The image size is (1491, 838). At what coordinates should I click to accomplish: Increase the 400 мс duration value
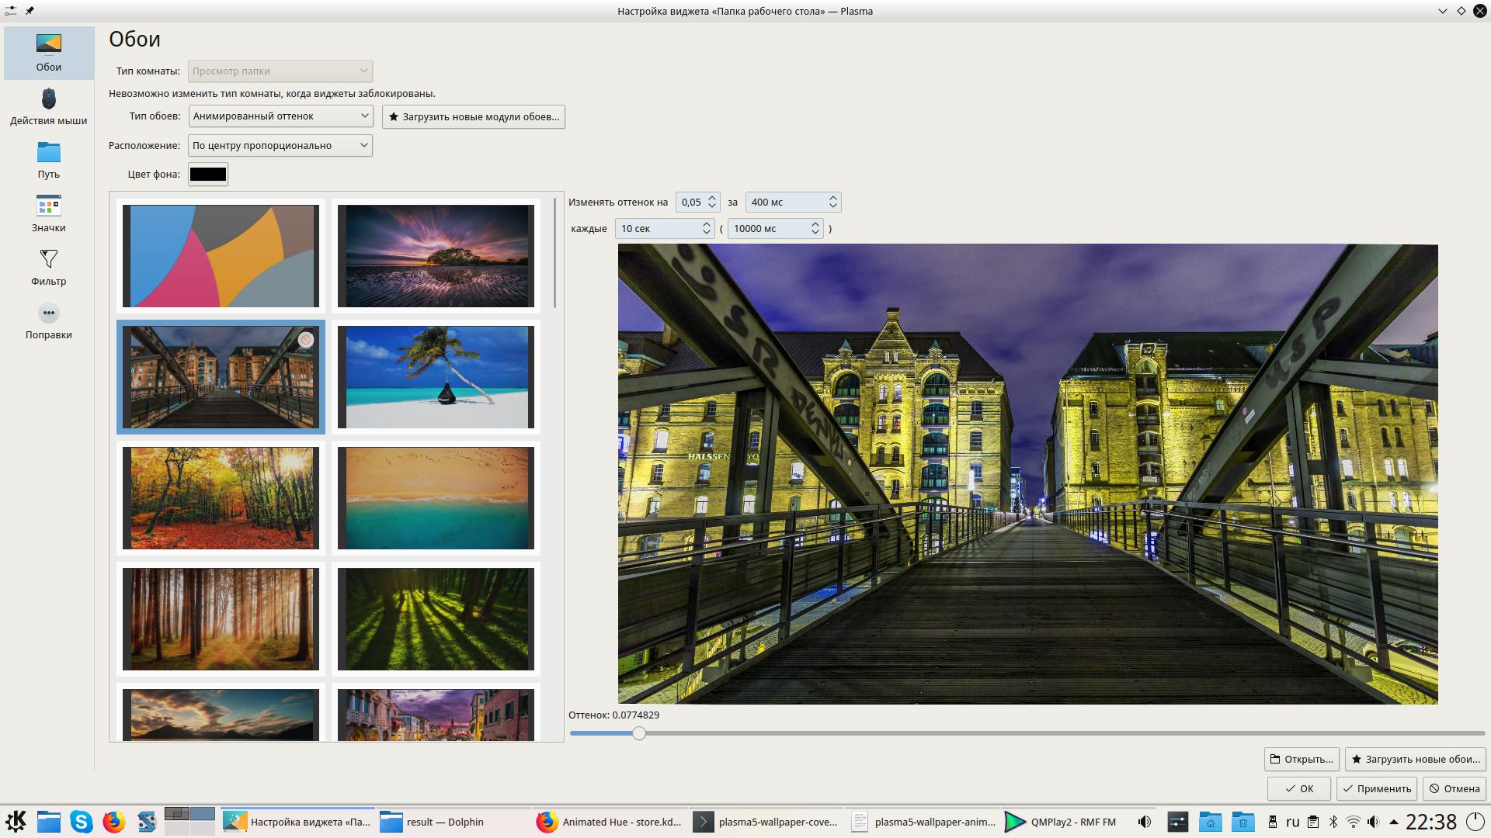832,198
